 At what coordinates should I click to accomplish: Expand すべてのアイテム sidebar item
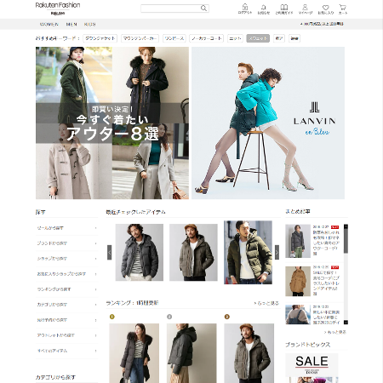tap(67, 351)
